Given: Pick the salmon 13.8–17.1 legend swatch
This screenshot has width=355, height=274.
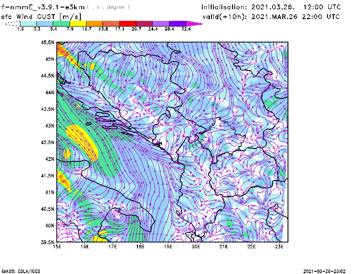Looking at the screenshot, I should click(x=111, y=23).
